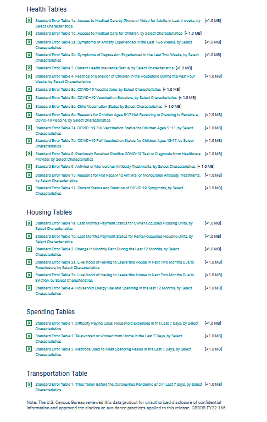Click the Housing Tables heading
The height and width of the screenshot is (422, 267).
[x=49, y=212]
